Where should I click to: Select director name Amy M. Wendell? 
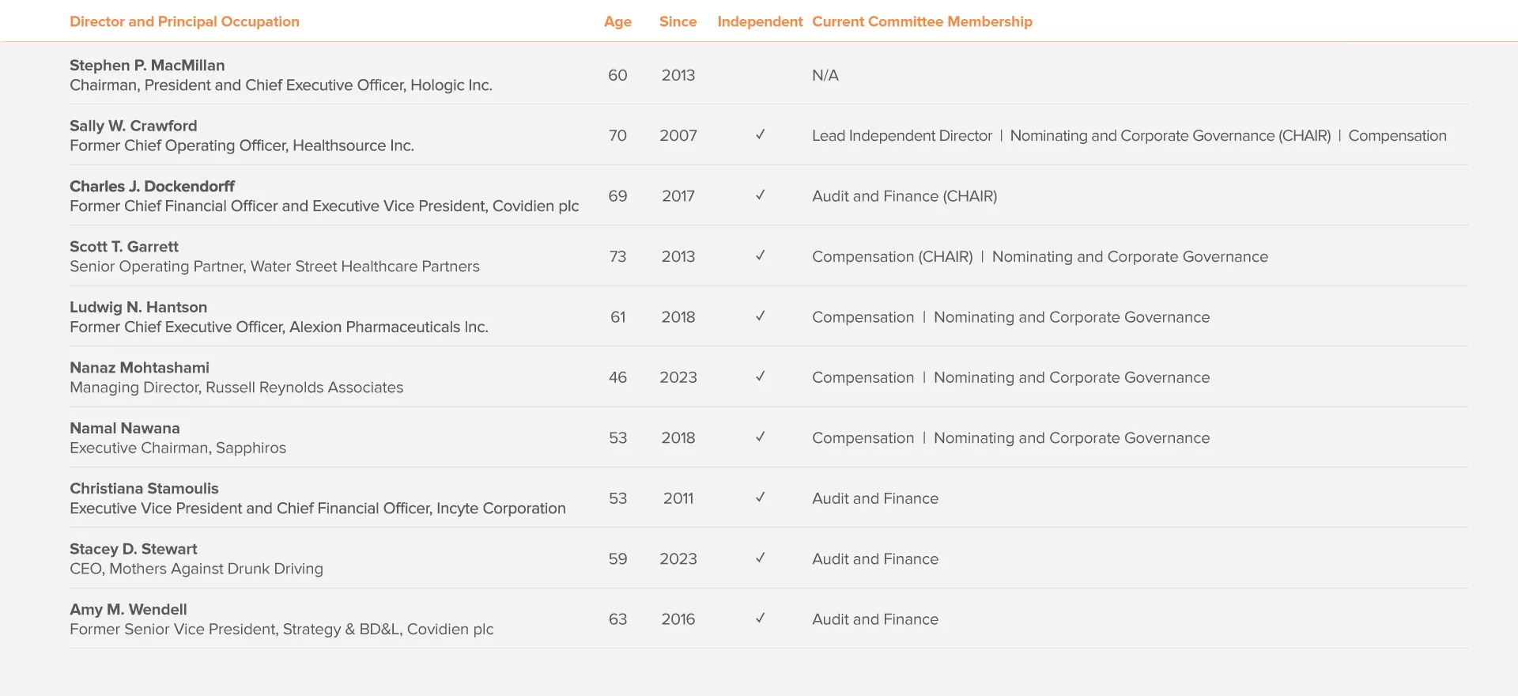(128, 609)
